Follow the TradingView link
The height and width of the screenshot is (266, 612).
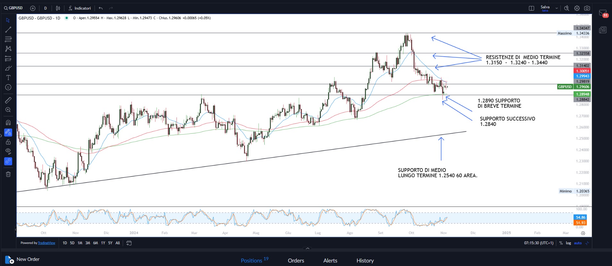[46, 243]
